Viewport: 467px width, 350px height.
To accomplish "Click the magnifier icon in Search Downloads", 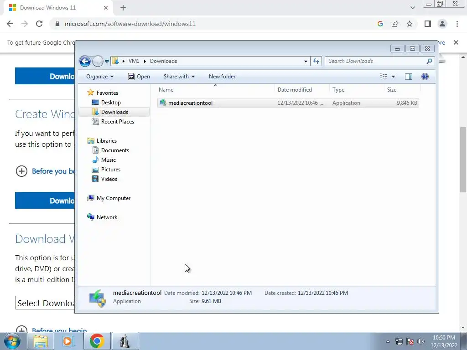I will coord(429,62).
